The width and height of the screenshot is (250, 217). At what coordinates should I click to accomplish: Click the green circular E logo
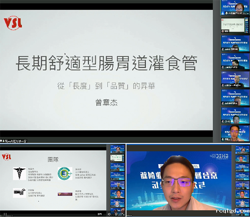click(x=65, y=173)
